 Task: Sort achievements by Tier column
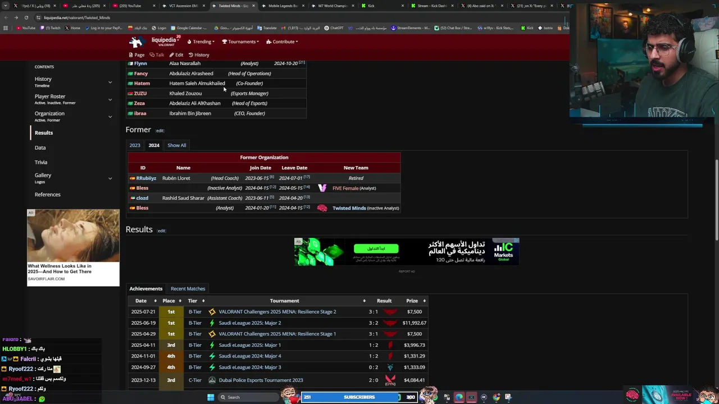[x=203, y=301]
